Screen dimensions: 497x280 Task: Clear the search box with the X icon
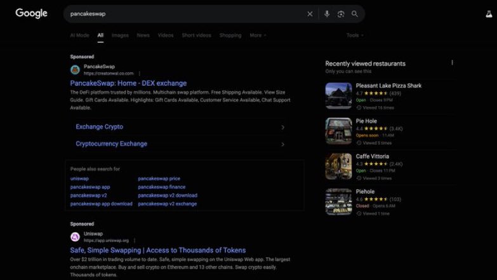coord(310,14)
